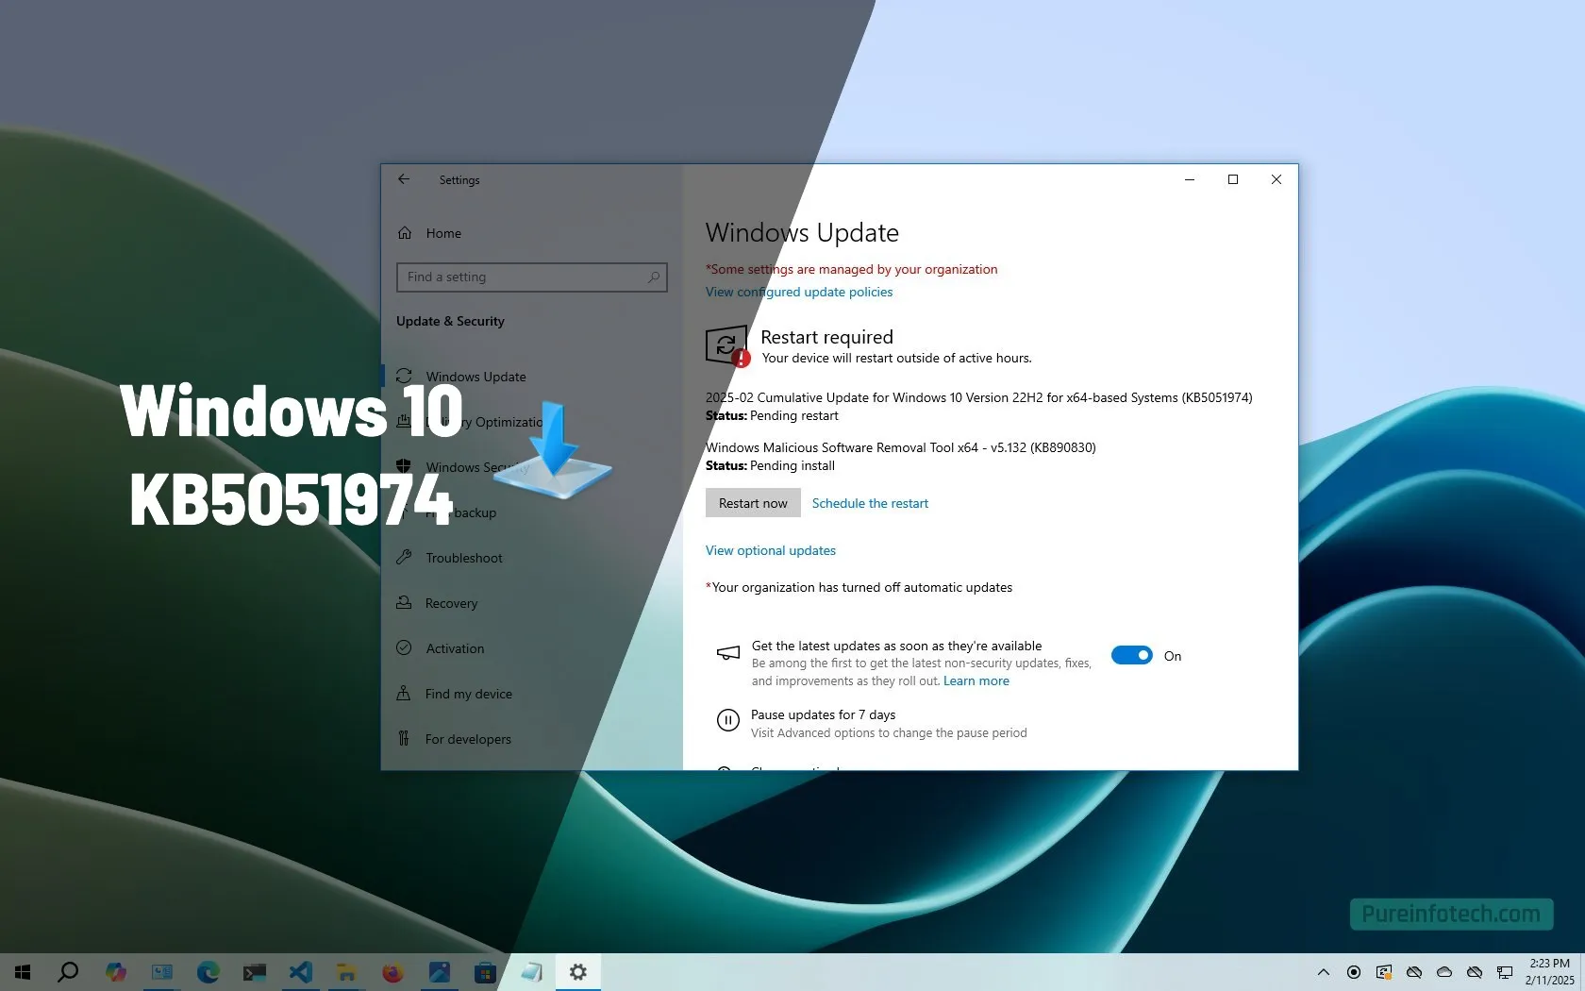Click the magnifier icon in settings search box

click(x=653, y=277)
